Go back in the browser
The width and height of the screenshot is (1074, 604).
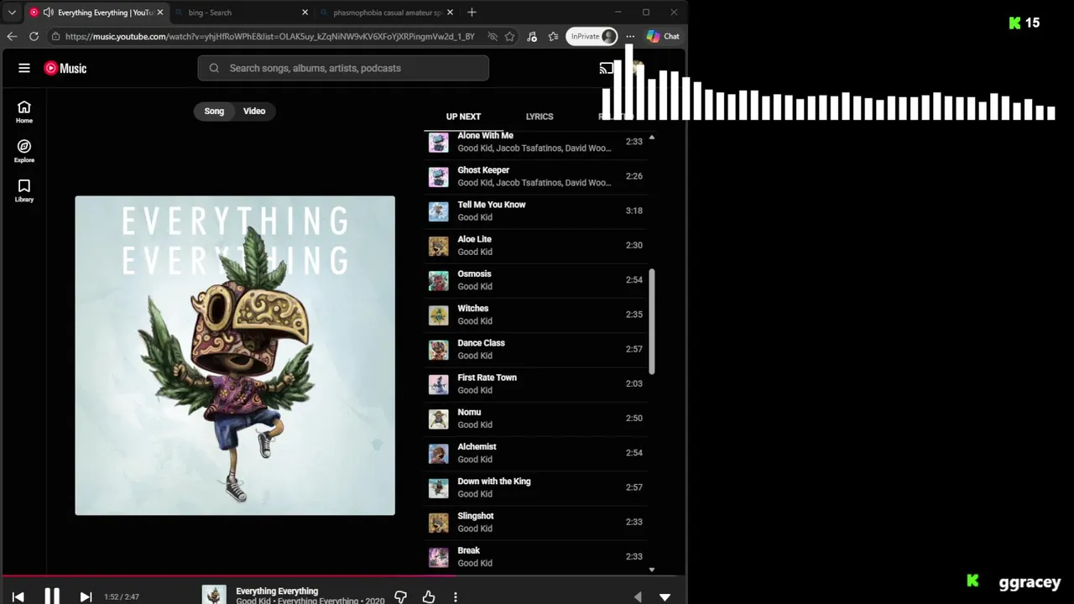click(12, 36)
